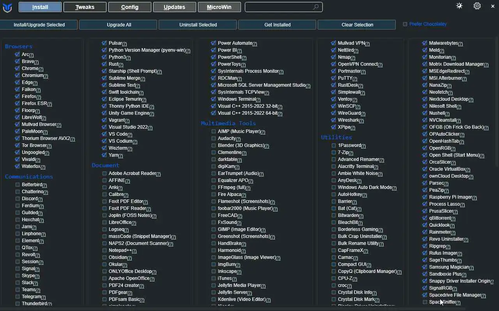Viewport: 499px width, 311px height.
Task: Click the Crystal Disk Info label
Action: pos(355,292)
